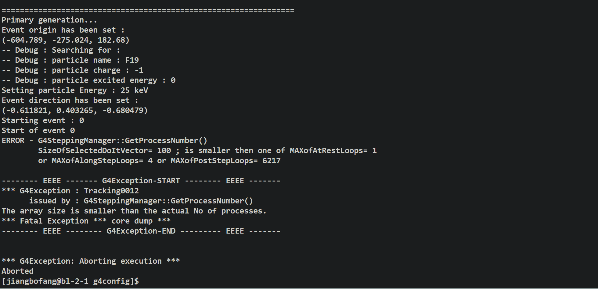Click the 'SizeOfSelectedDoItVector= 100' text
The height and width of the screenshot is (289, 598).
point(105,150)
